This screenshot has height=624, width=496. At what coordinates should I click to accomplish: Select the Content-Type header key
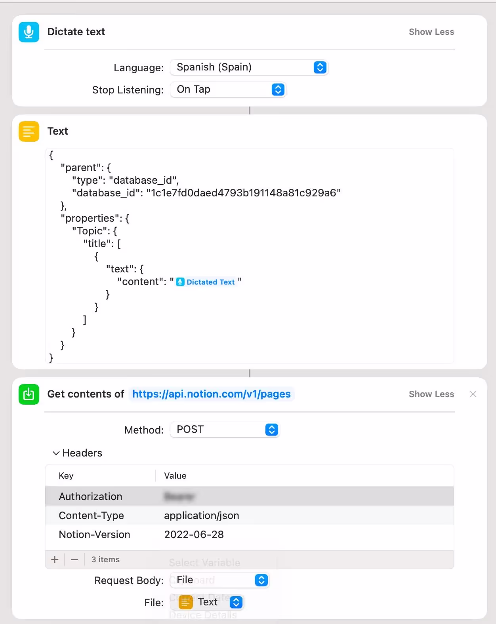coord(92,516)
